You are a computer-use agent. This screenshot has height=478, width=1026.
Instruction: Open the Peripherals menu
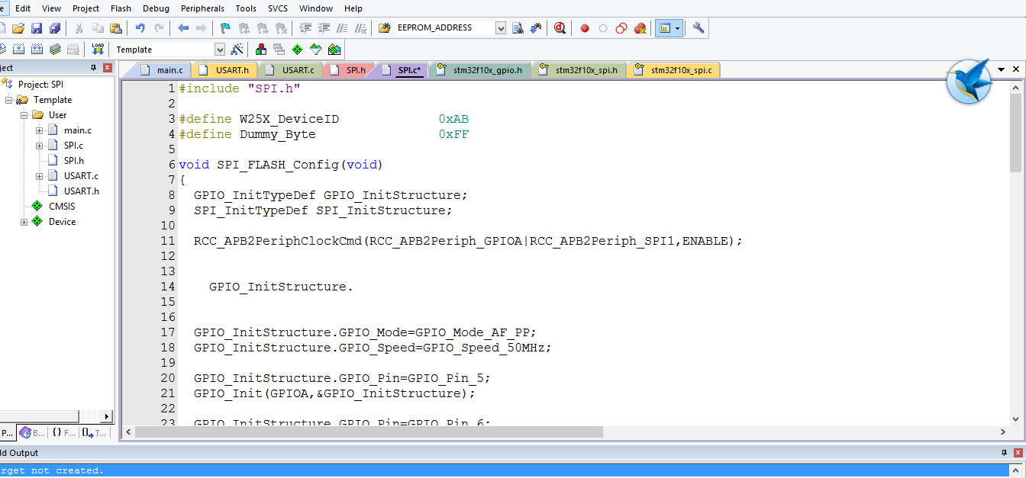click(202, 8)
